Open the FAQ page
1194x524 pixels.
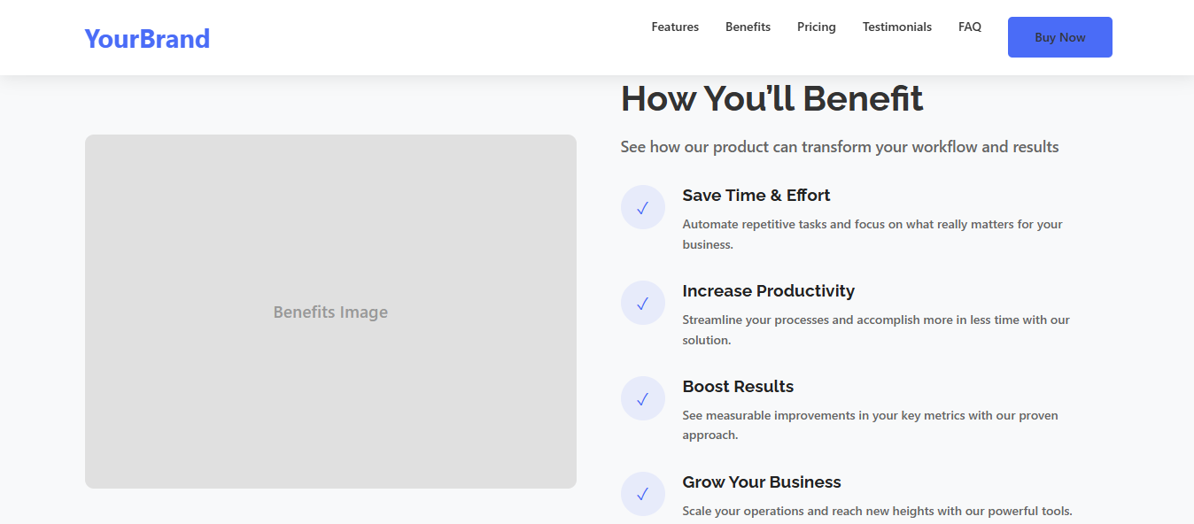[969, 27]
